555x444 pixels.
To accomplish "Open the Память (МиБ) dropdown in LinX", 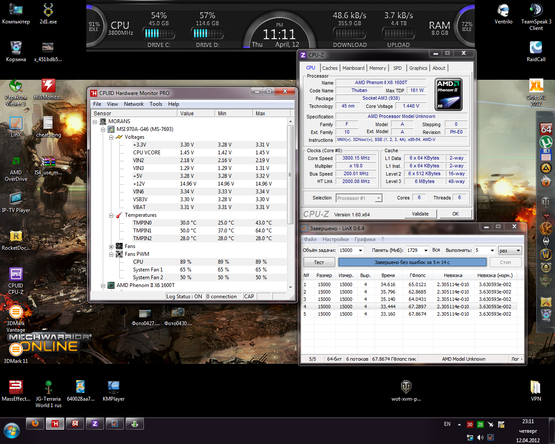I will [x=426, y=250].
